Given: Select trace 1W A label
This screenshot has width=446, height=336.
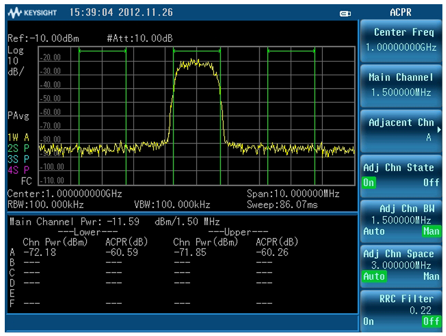Looking at the screenshot, I should pos(19,138).
